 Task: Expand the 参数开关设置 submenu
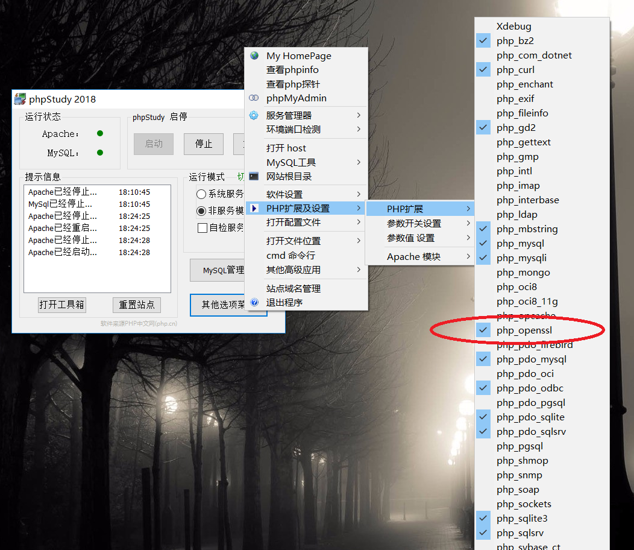click(x=419, y=223)
